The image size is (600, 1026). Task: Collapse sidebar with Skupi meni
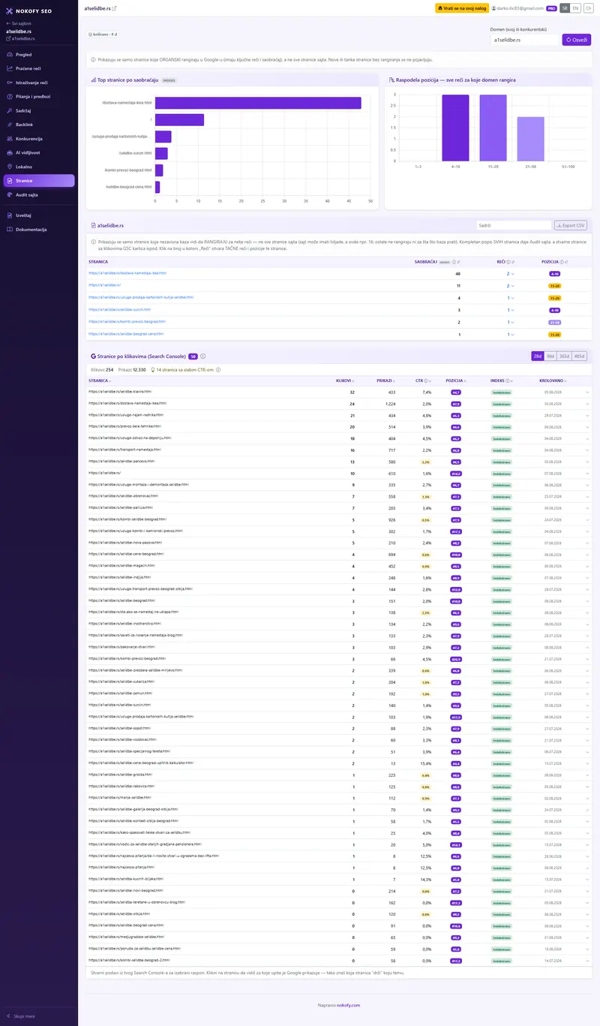pos(22,1015)
